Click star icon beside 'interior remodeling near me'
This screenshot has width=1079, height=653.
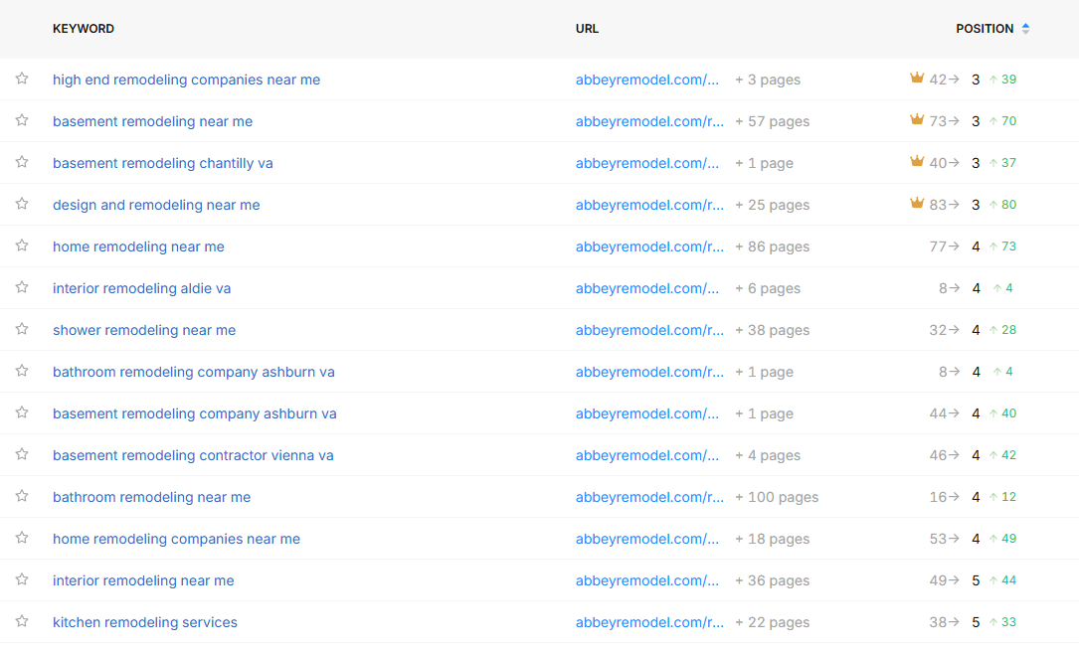22,580
